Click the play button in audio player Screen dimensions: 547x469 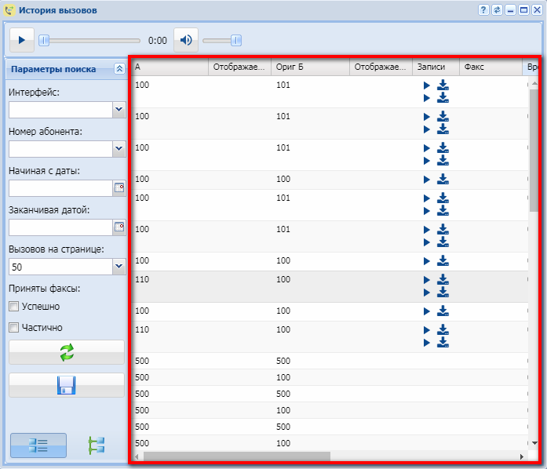[x=22, y=40]
